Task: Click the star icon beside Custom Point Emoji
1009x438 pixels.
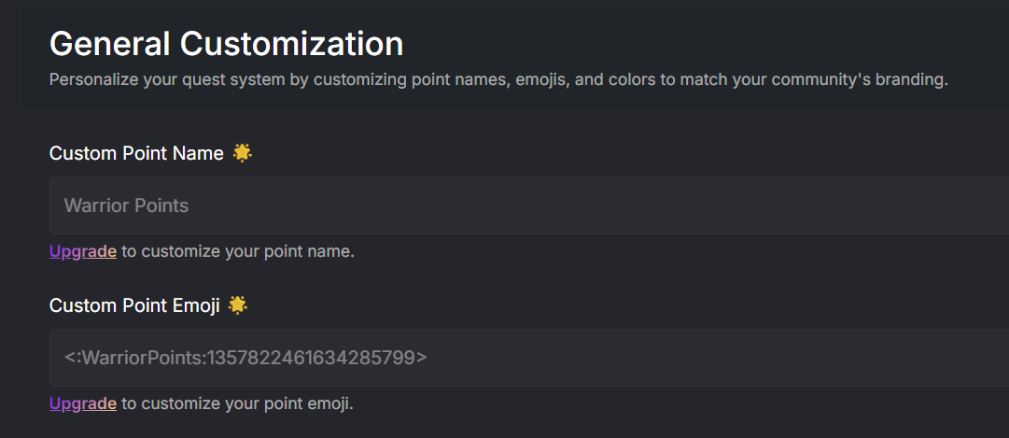Action: tap(237, 304)
